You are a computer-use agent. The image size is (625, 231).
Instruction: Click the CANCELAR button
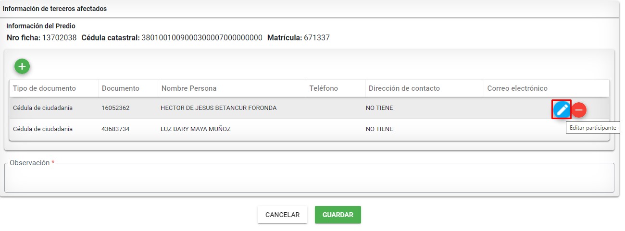(x=282, y=215)
